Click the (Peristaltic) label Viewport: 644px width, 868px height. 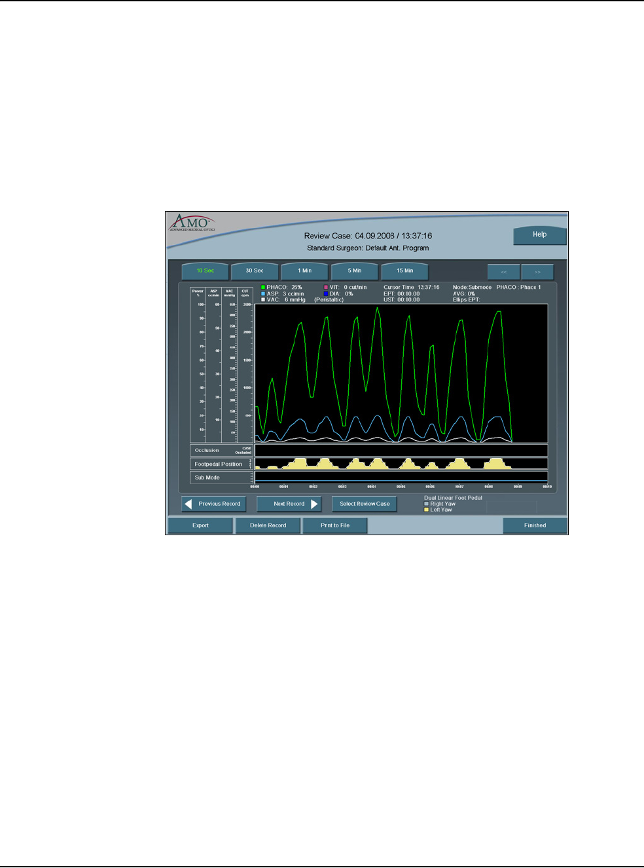pyautogui.click(x=329, y=300)
